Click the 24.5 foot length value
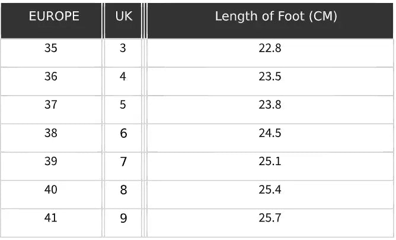This screenshot has height=240, width=396. click(x=270, y=134)
